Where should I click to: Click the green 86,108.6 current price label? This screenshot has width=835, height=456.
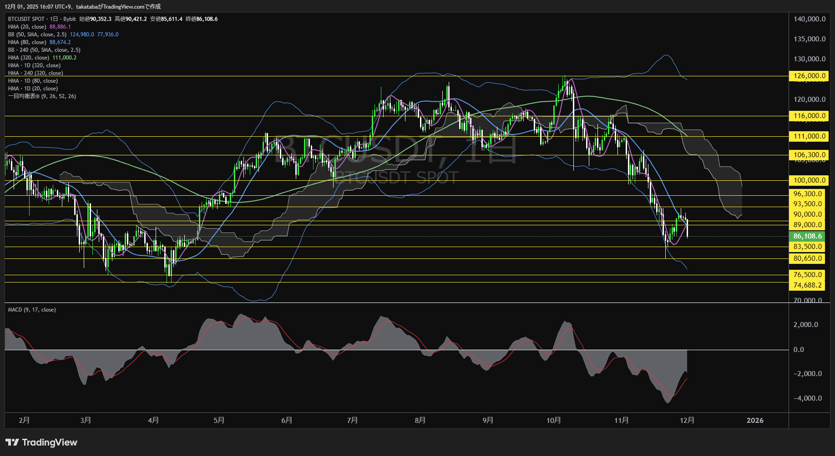(x=808, y=236)
